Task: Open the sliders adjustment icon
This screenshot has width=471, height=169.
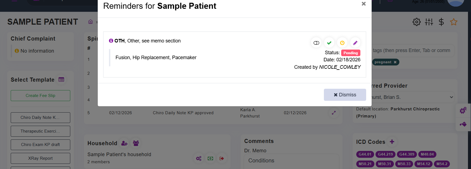Action: [x=429, y=22]
